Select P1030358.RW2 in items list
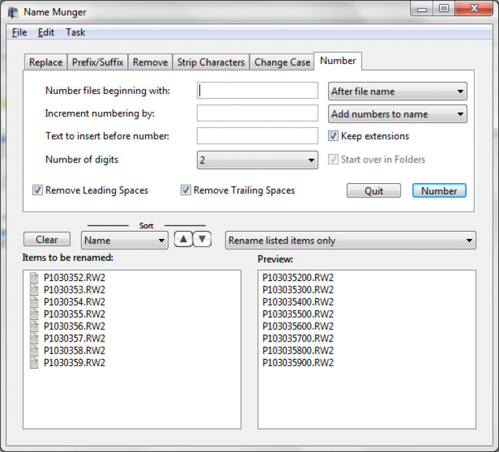The image size is (499, 452). 75,350
